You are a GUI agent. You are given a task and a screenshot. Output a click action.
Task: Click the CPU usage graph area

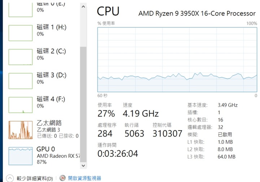click(x=177, y=60)
